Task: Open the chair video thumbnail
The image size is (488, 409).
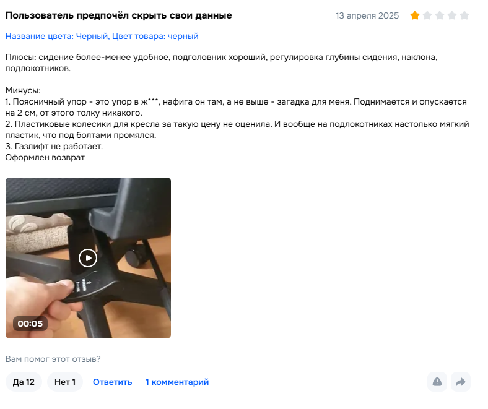Action: click(x=88, y=258)
